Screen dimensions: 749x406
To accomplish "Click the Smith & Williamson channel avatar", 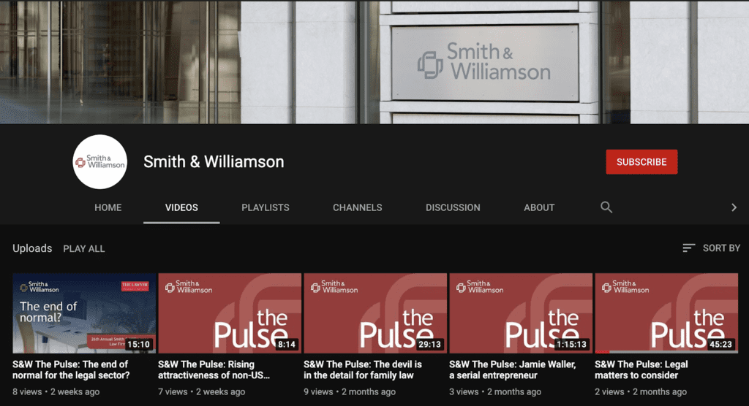I will [x=99, y=161].
